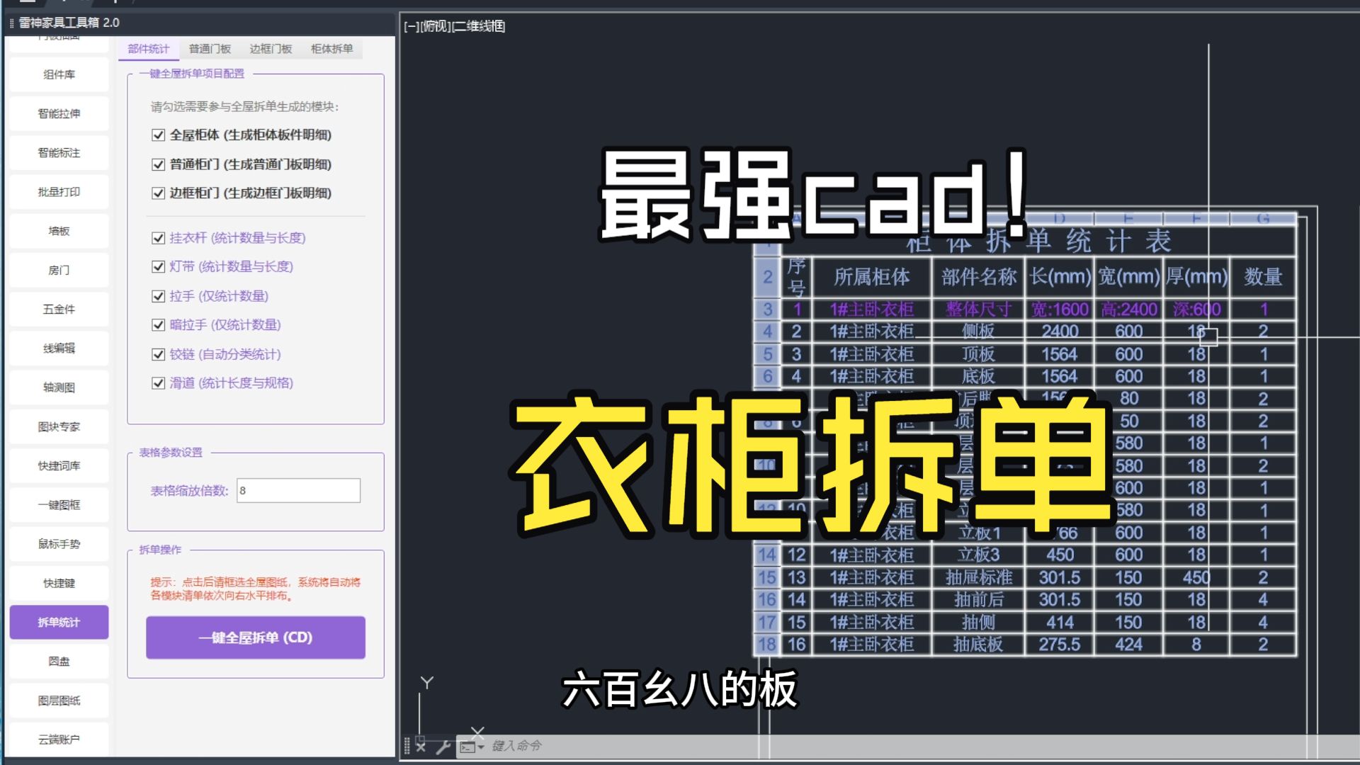
Task: Open 云端账户 in sidebar
Action: (x=59, y=739)
